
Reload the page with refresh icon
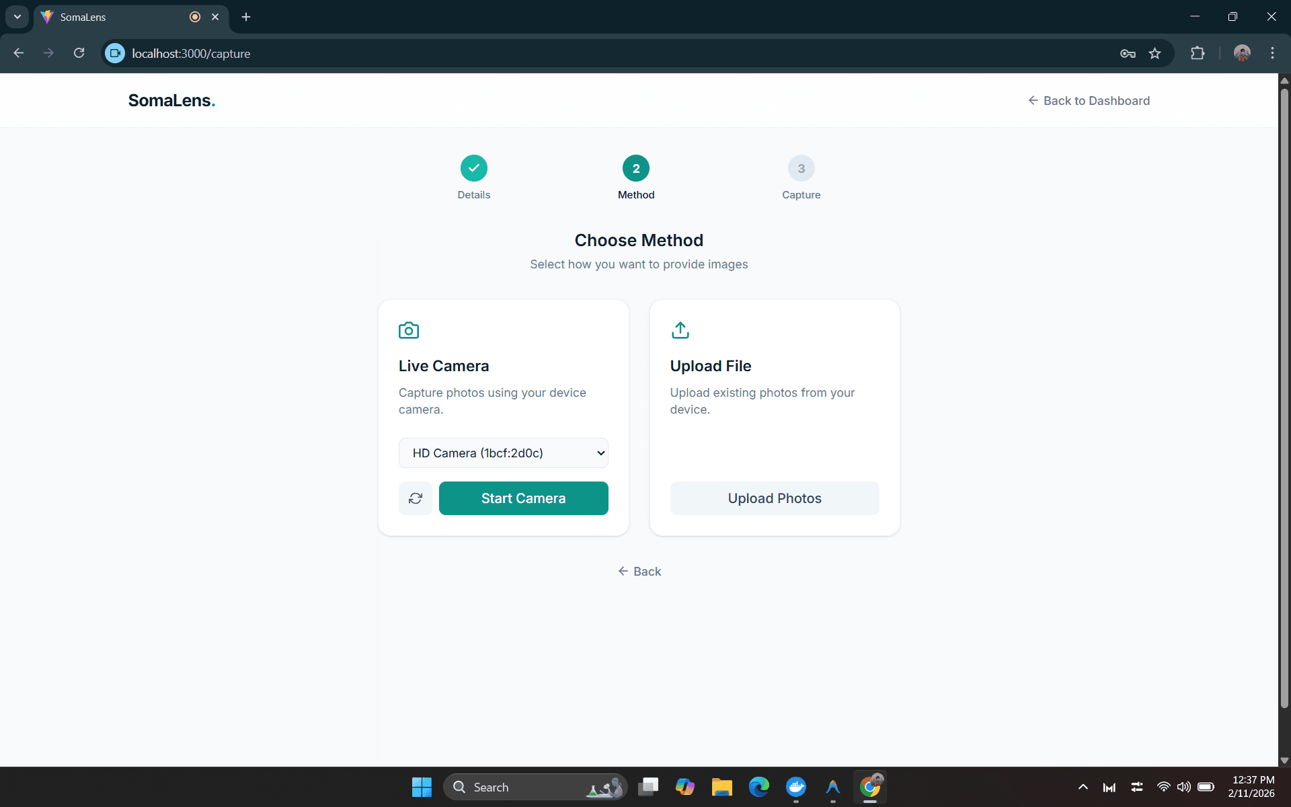79,53
